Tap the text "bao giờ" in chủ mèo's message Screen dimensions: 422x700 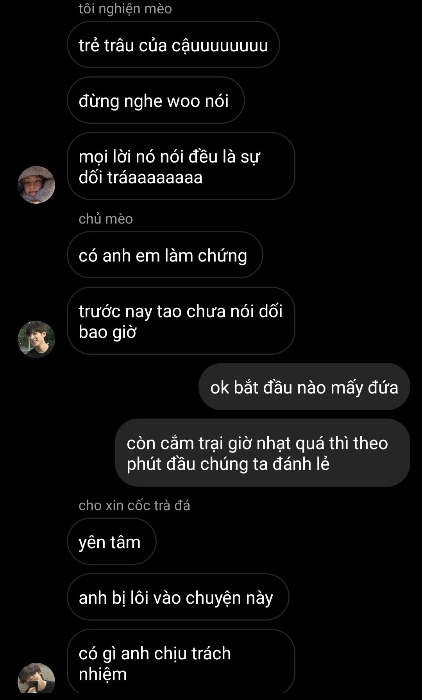pos(107,332)
